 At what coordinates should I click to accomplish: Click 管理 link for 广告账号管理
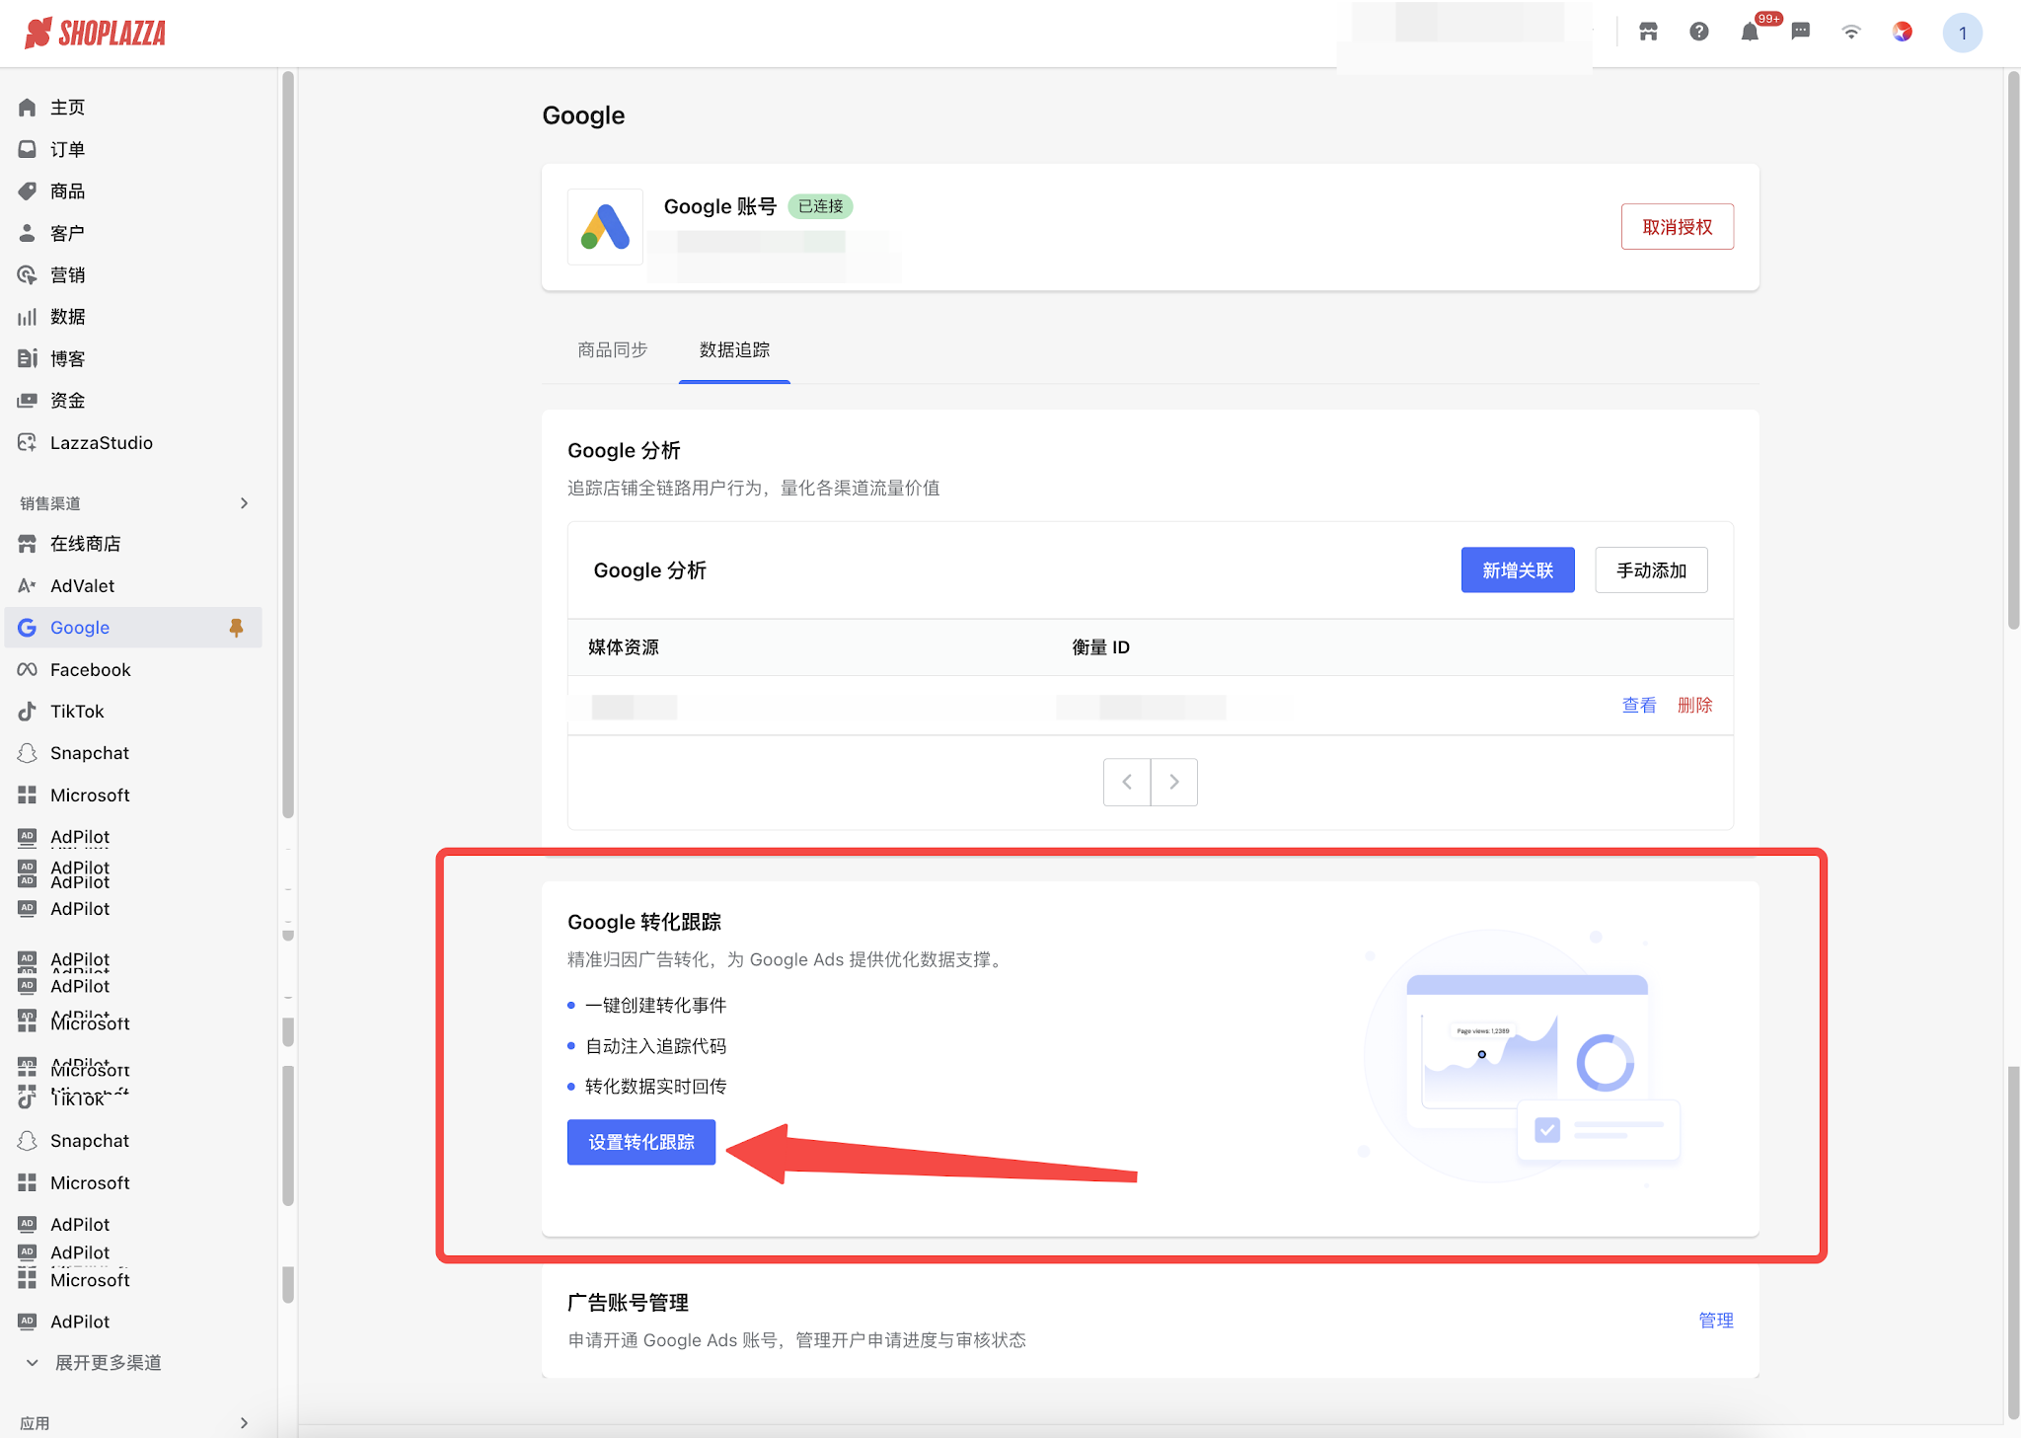[x=1716, y=1321]
